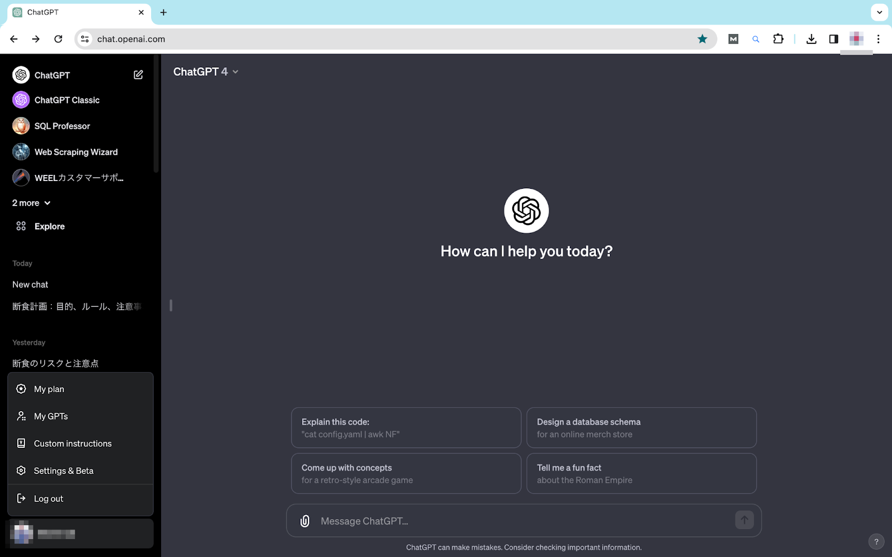Open the Chrome three-dot menu
Screen dimensions: 892x557
pos(878,39)
